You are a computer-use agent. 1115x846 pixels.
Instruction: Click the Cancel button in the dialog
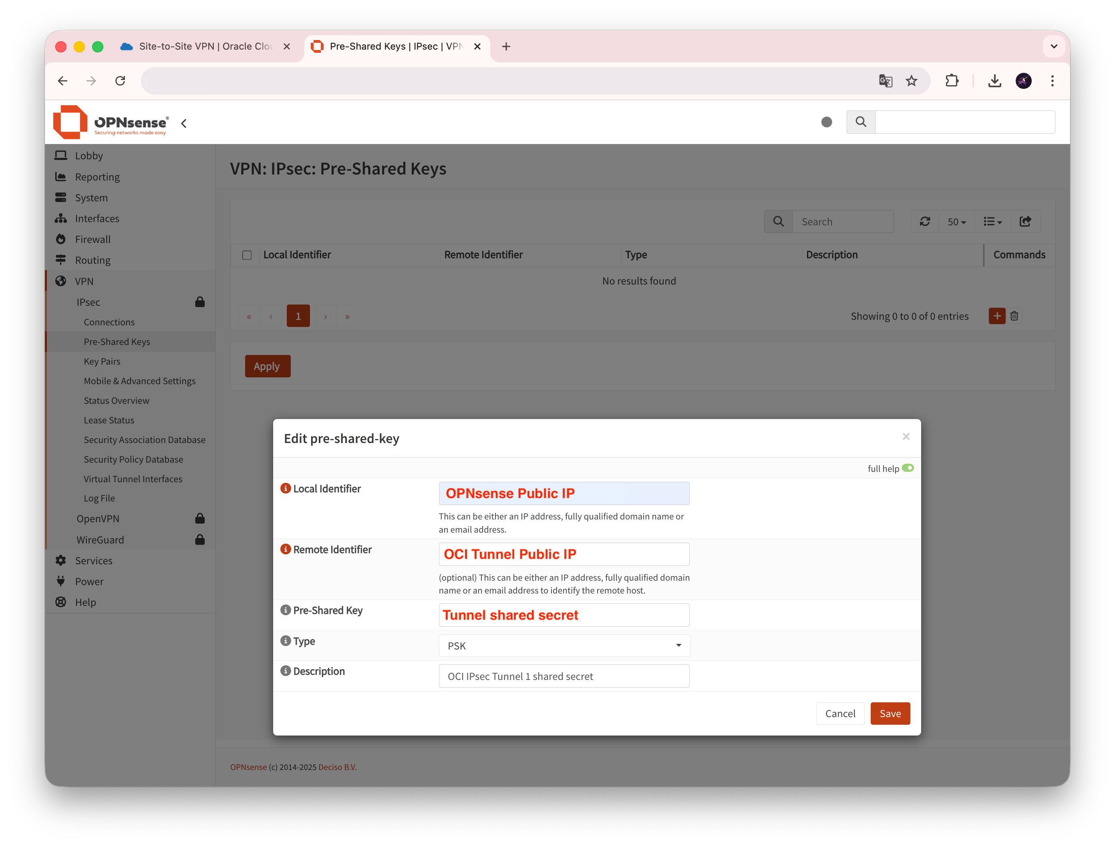coord(840,714)
